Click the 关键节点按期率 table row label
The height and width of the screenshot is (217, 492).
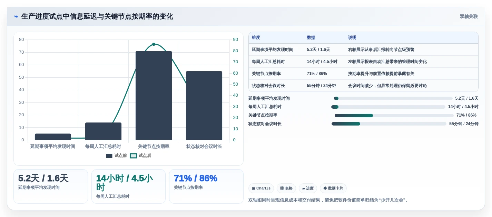point(266,74)
